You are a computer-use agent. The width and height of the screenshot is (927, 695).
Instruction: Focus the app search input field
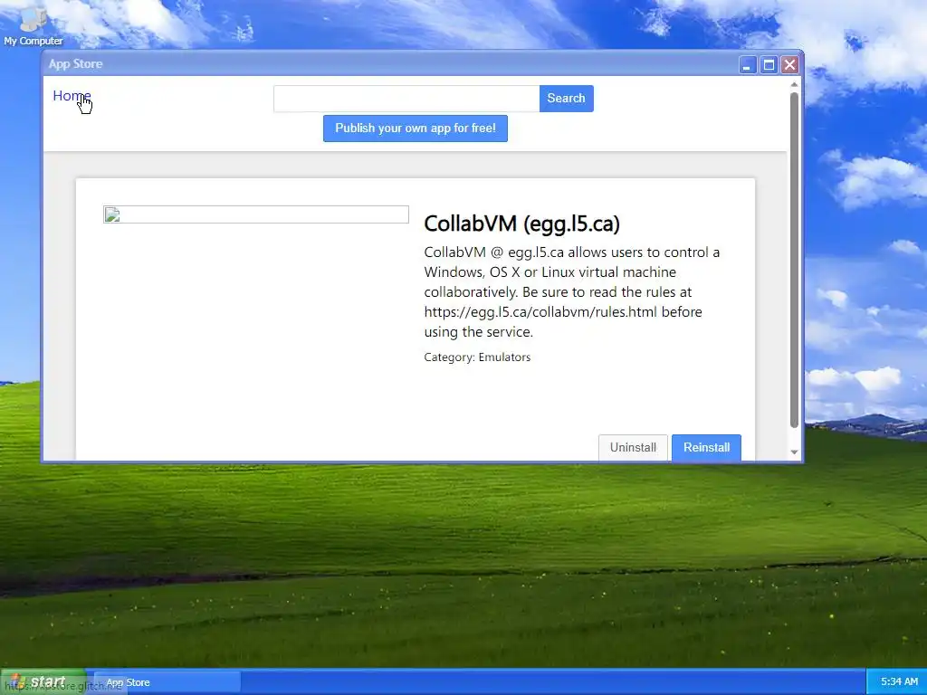[406, 98]
